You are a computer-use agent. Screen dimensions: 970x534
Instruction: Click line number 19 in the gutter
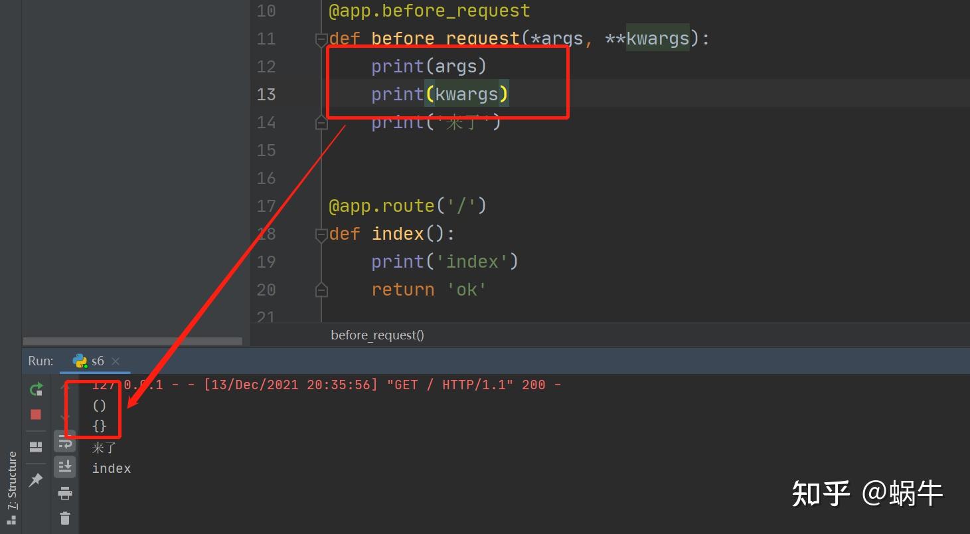[x=266, y=262]
